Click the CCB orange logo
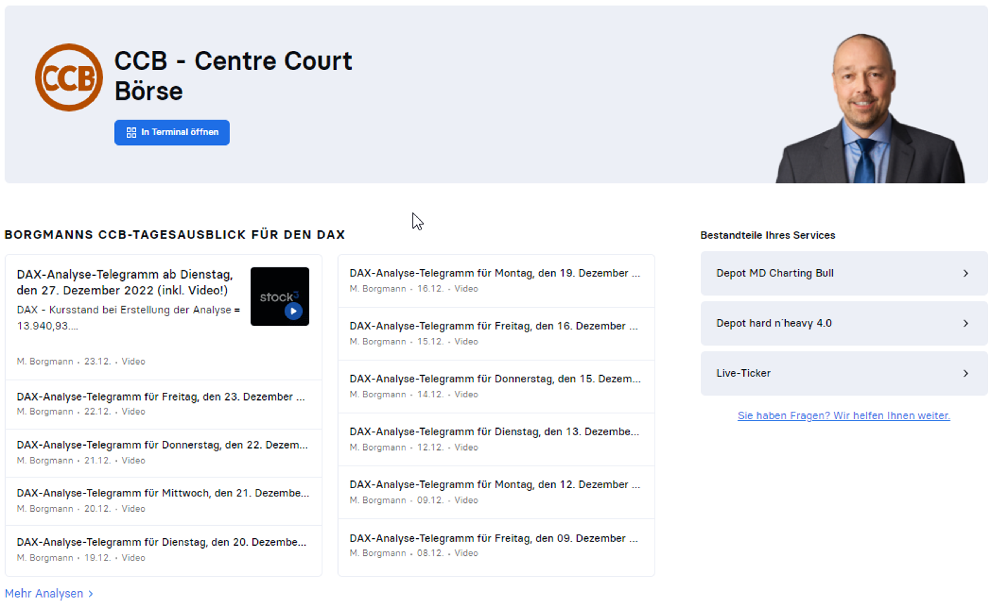Image resolution: width=1005 pixels, height=606 pixels. [x=69, y=77]
